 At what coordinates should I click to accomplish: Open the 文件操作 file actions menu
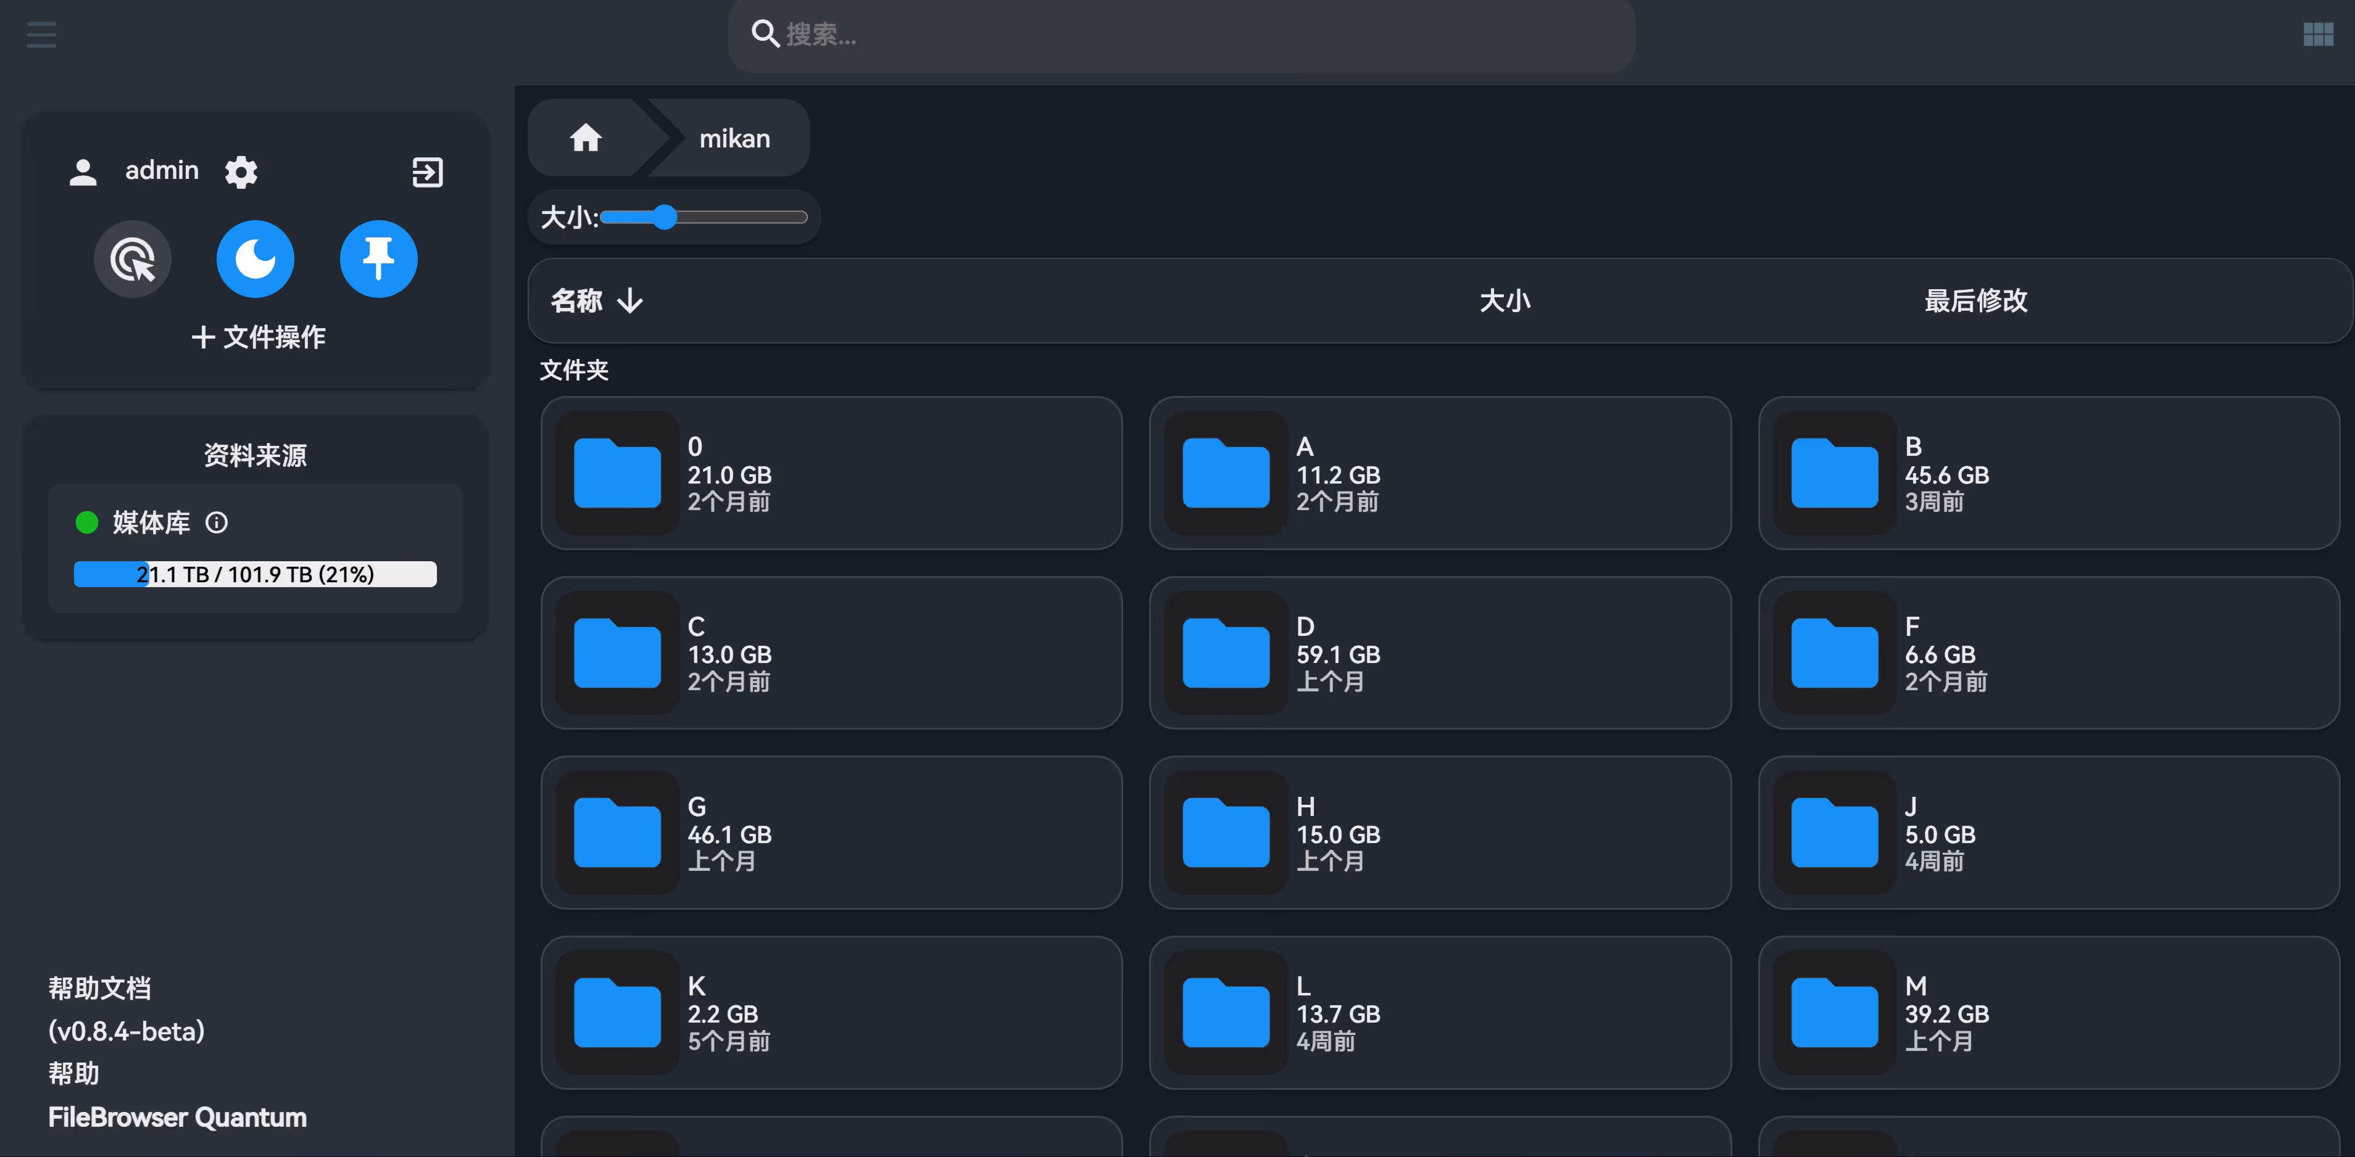(x=258, y=336)
